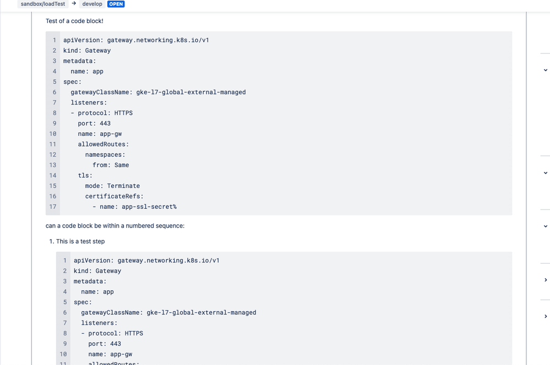Expand the right-pointing chevron beside the second code block
Screen dimensions: 550x365
545,279
